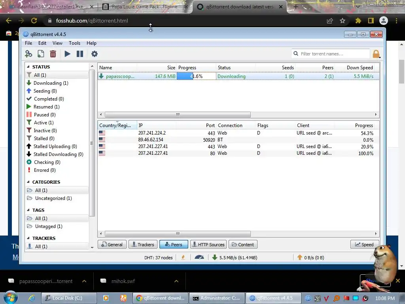Image resolution: width=405 pixels, height=304 pixels.
Task: Sort peers by Client column header
Action: coord(315,125)
